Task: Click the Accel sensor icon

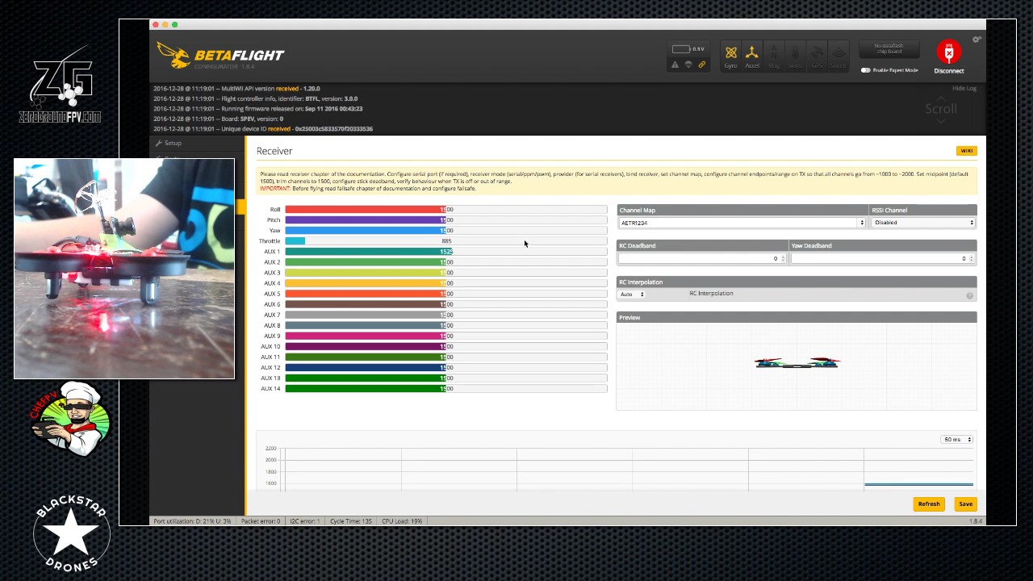Action: click(751, 56)
